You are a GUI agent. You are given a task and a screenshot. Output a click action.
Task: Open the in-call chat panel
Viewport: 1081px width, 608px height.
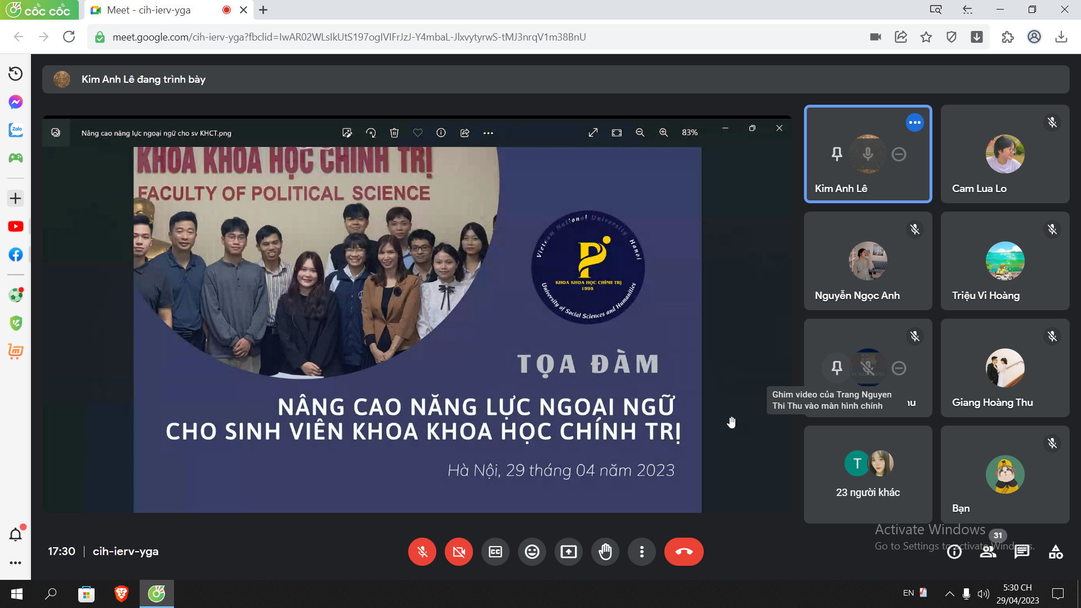point(1022,552)
